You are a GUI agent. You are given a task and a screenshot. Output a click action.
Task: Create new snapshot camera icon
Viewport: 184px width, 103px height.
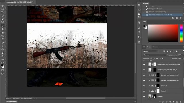pos(177,18)
